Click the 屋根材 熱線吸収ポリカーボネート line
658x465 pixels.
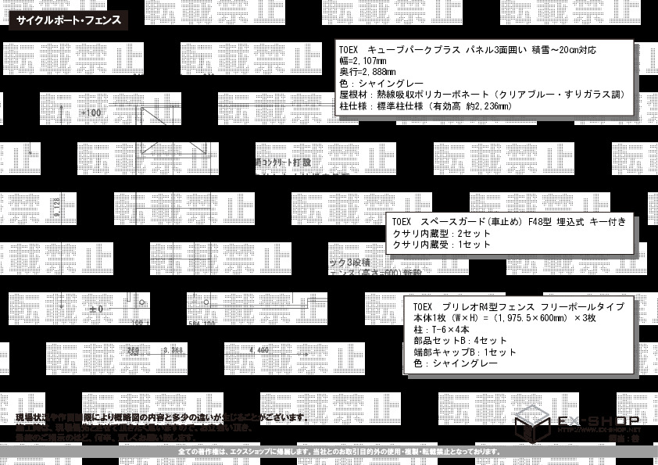483,95
